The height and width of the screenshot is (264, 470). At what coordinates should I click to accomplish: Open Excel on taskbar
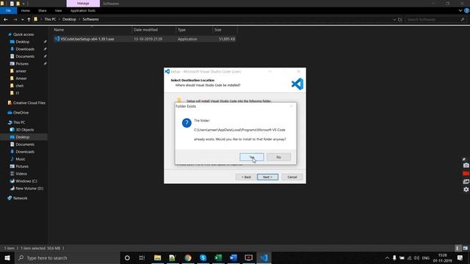(218, 257)
